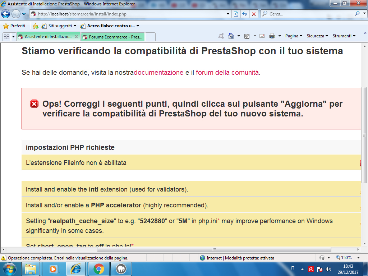Click 'L'estensione Fileinfo non è abilitata' row
Screen dimensions: 368x276
tap(191, 162)
